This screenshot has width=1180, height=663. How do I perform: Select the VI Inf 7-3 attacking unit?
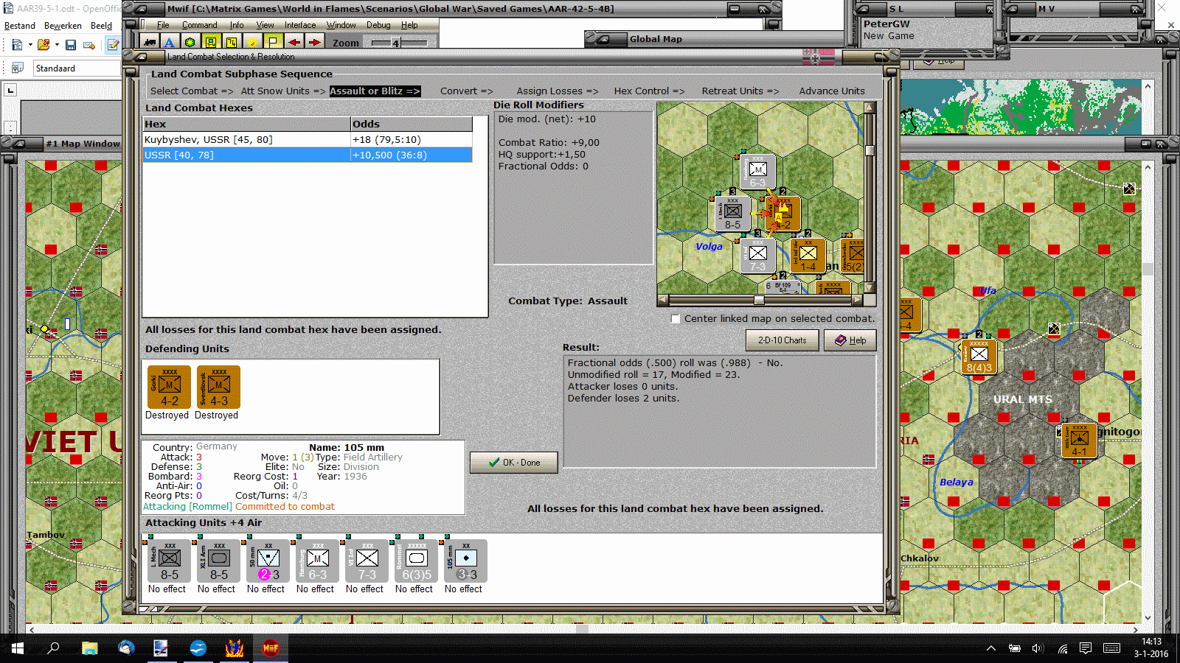click(x=367, y=561)
